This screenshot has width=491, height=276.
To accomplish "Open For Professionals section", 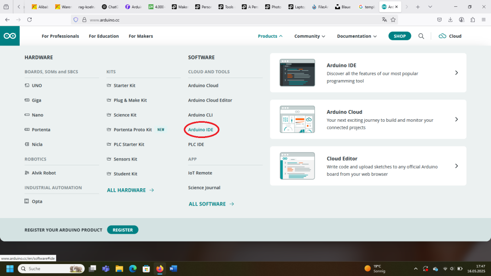I will 60,36.
